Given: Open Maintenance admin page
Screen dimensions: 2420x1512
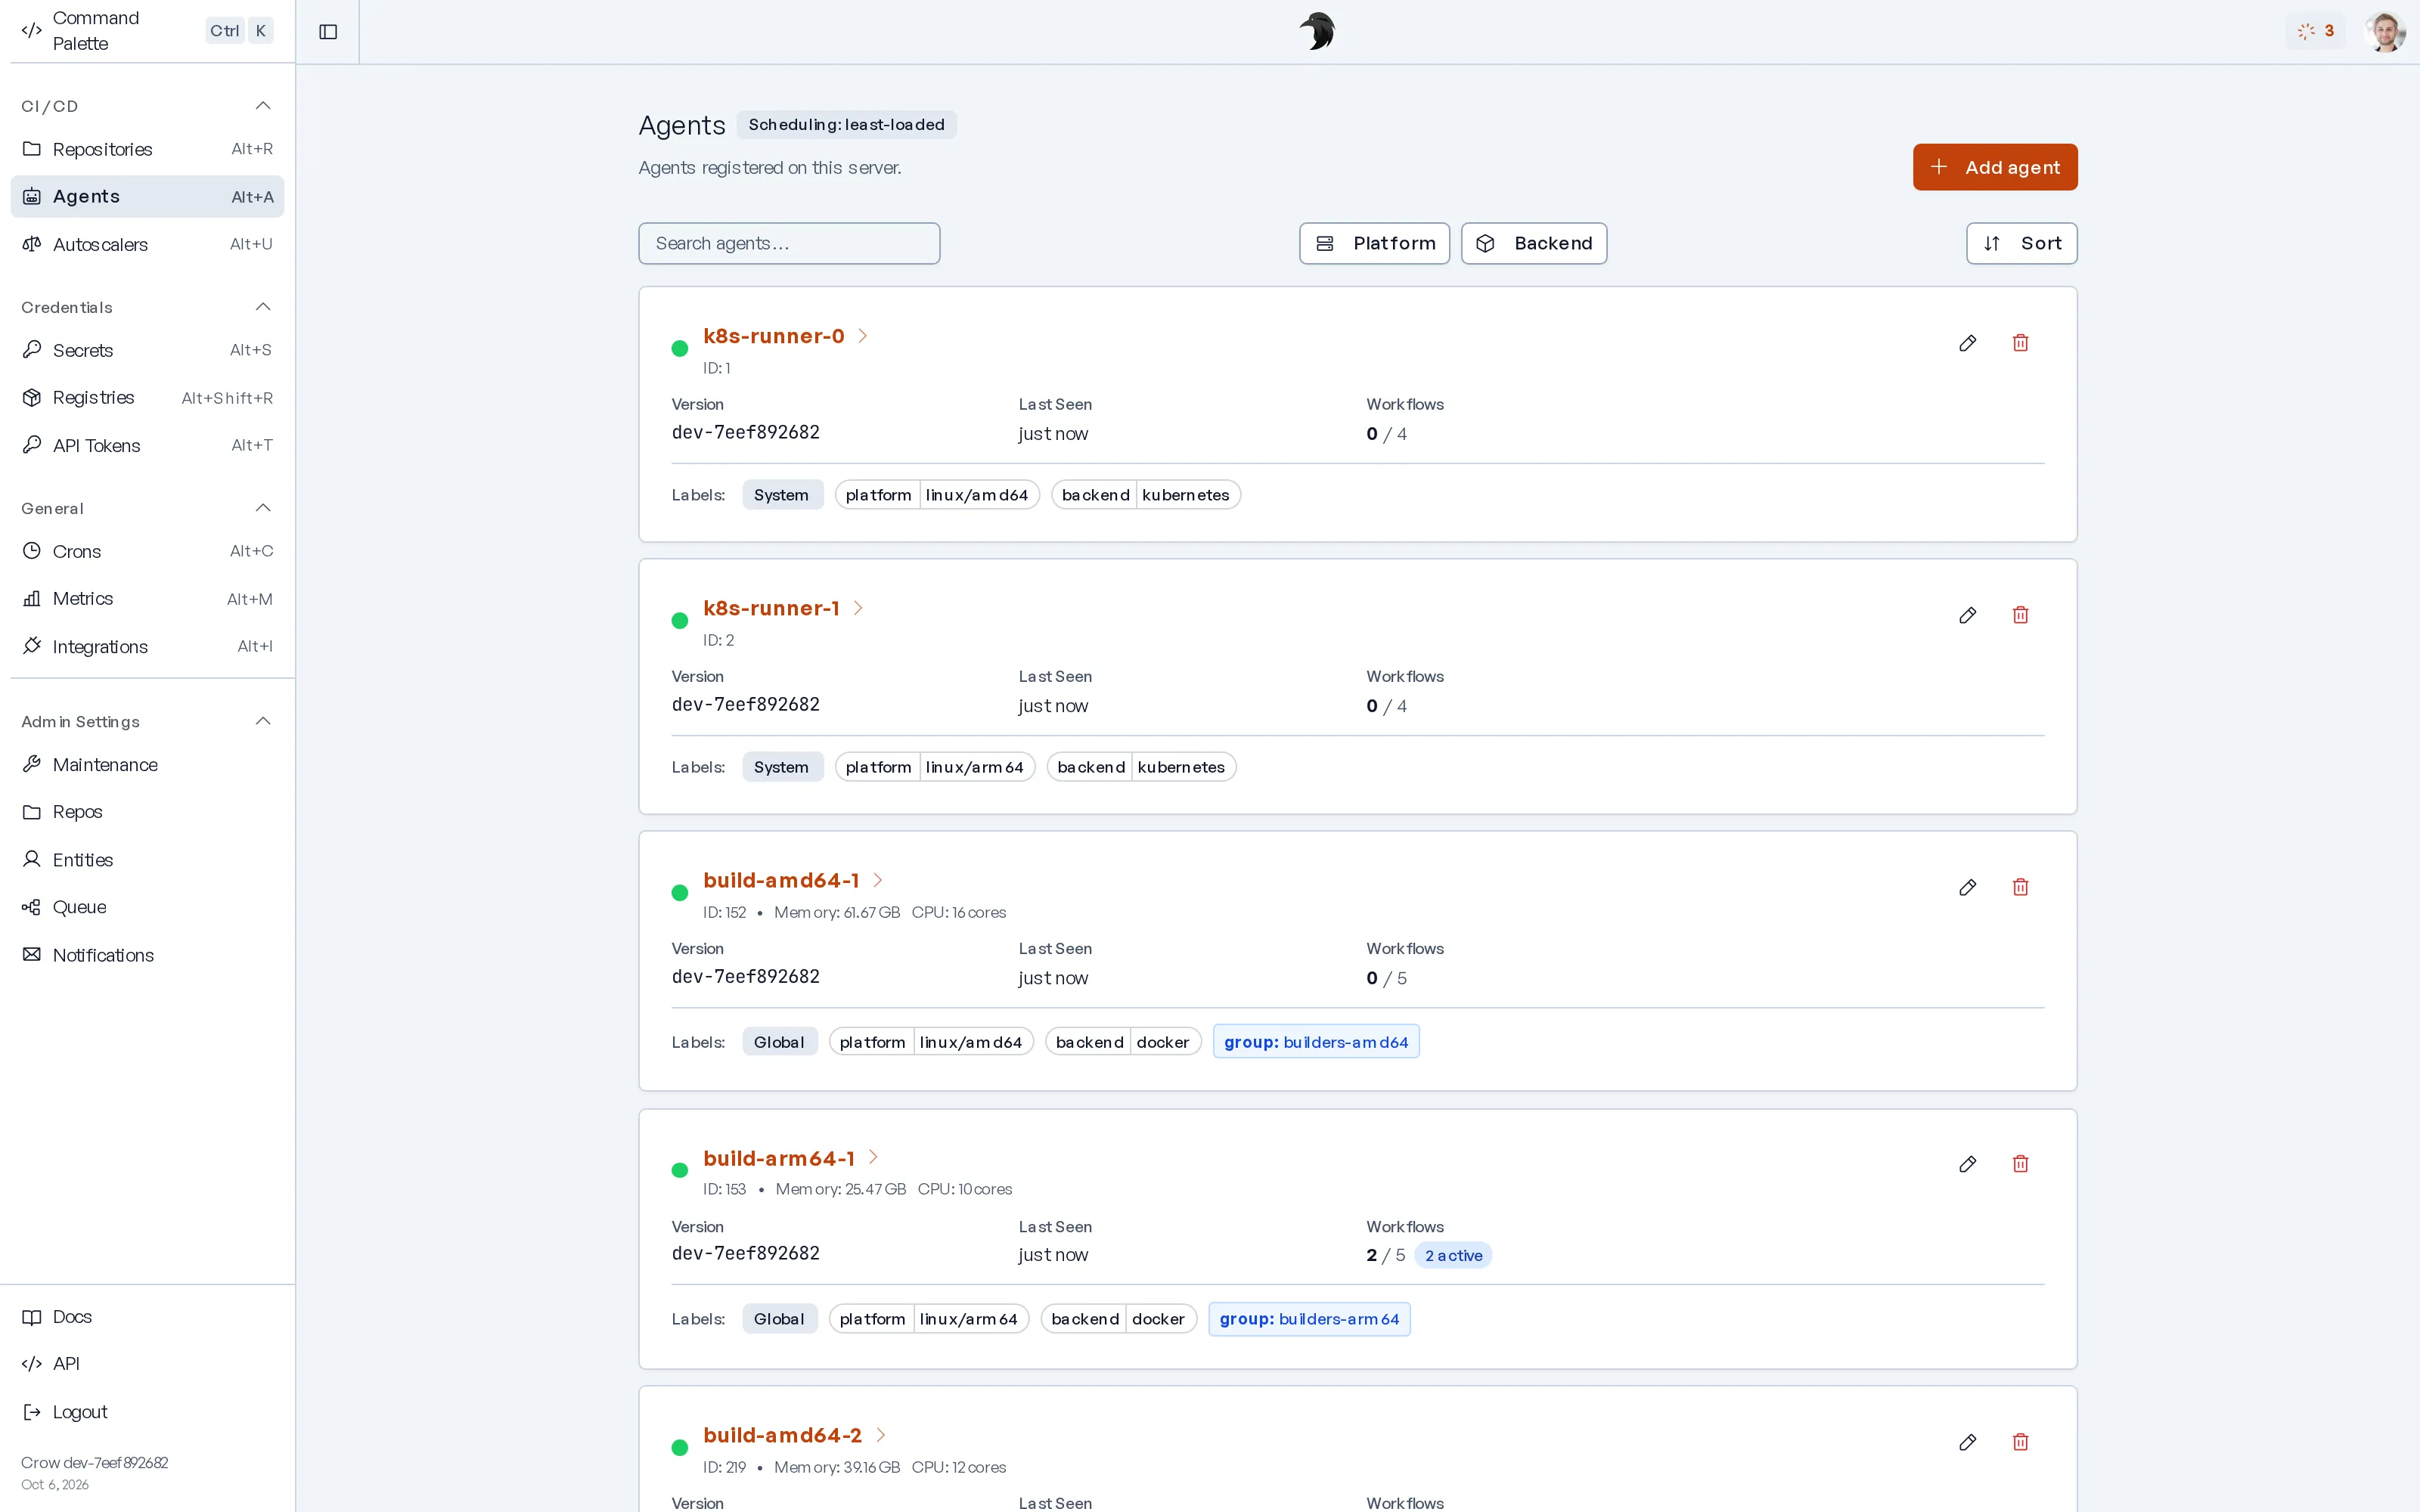Looking at the screenshot, I should [x=147, y=765].
